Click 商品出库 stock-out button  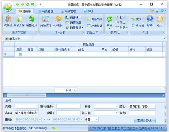point(95,19)
